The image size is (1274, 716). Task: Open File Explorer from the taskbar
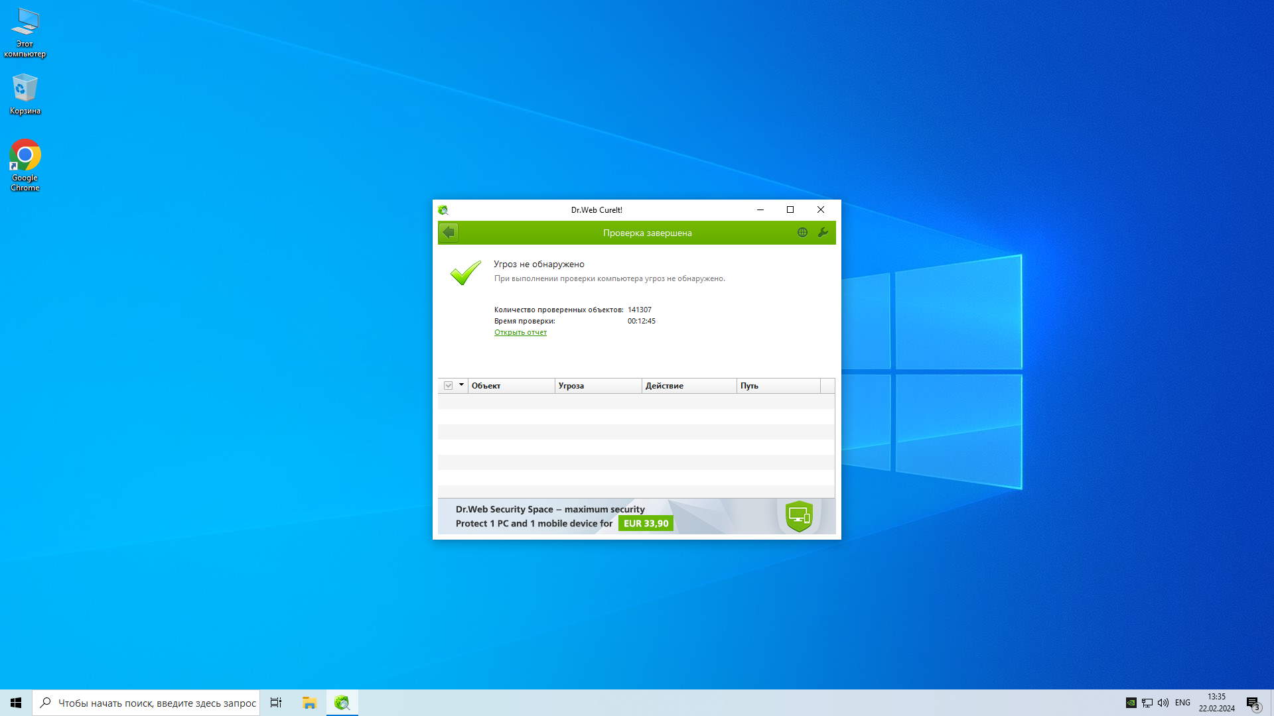pyautogui.click(x=309, y=703)
